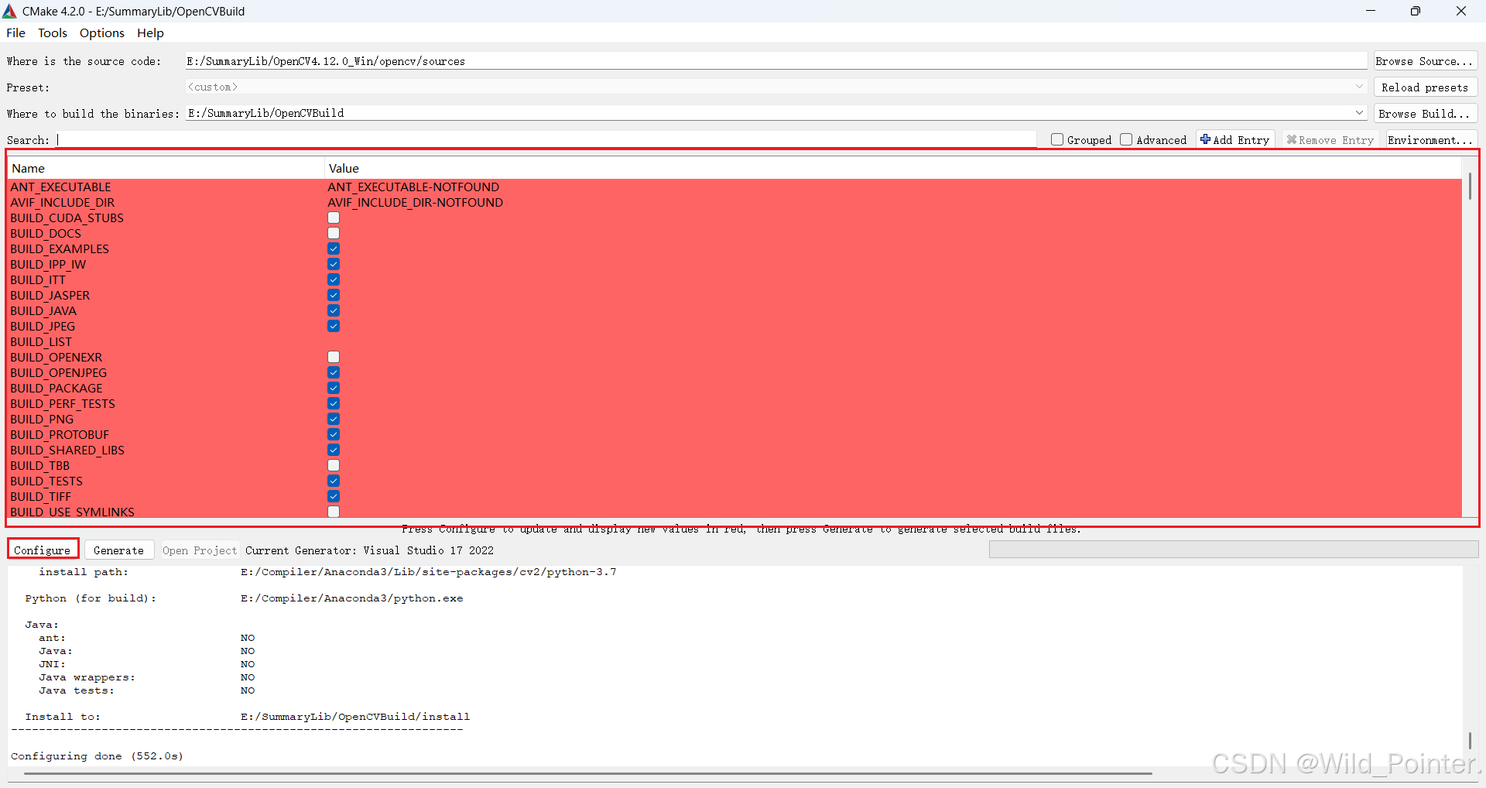Select ANT_EXECUTABLE row name
1486x788 pixels.
click(60, 187)
